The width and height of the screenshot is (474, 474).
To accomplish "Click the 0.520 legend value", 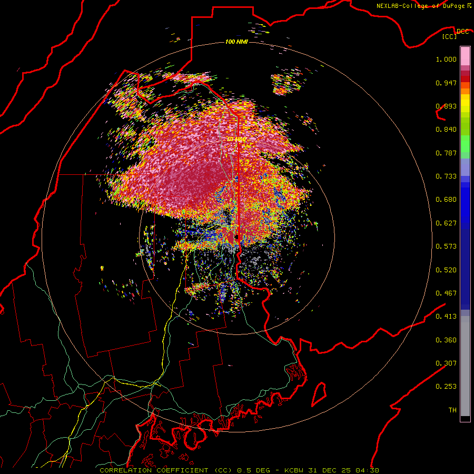I will pyautogui.click(x=446, y=270).
